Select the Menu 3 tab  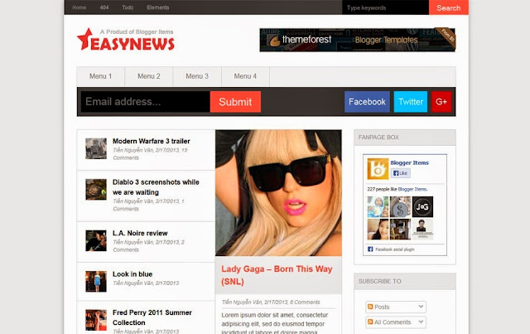(197, 76)
